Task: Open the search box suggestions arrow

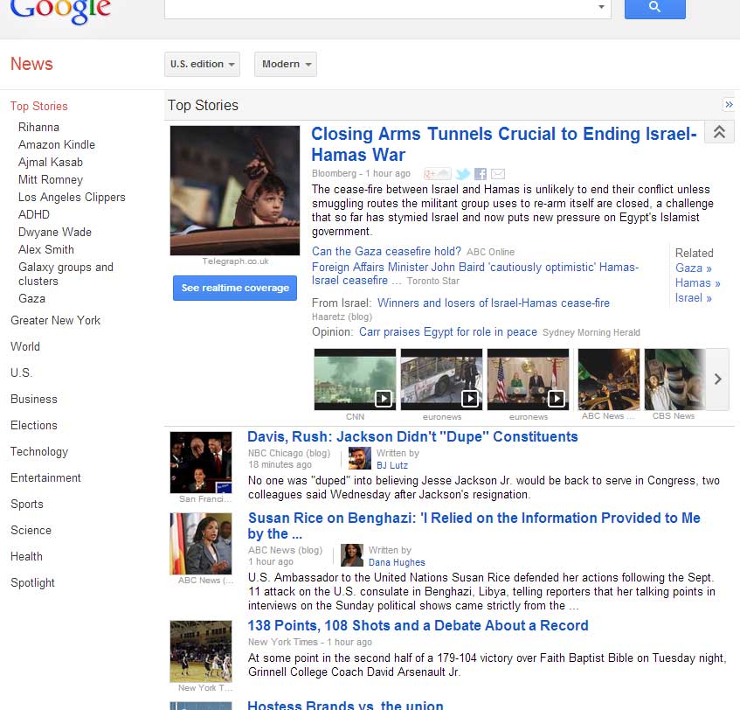Action: [602, 7]
